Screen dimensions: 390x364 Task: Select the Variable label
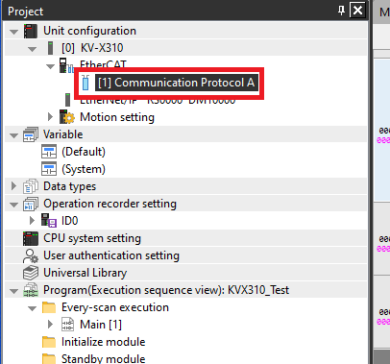pyautogui.click(x=63, y=134)
